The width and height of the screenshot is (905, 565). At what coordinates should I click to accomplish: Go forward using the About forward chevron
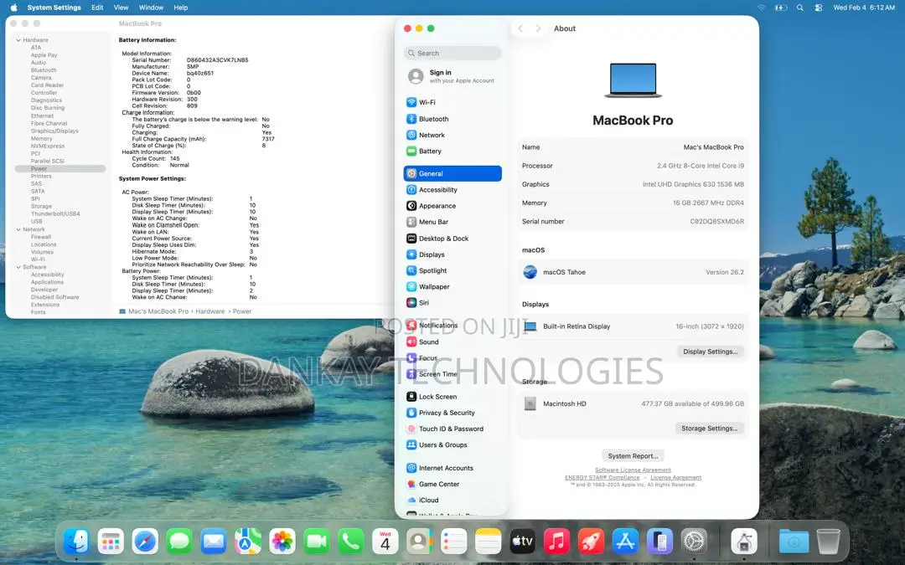click(538, 28)
